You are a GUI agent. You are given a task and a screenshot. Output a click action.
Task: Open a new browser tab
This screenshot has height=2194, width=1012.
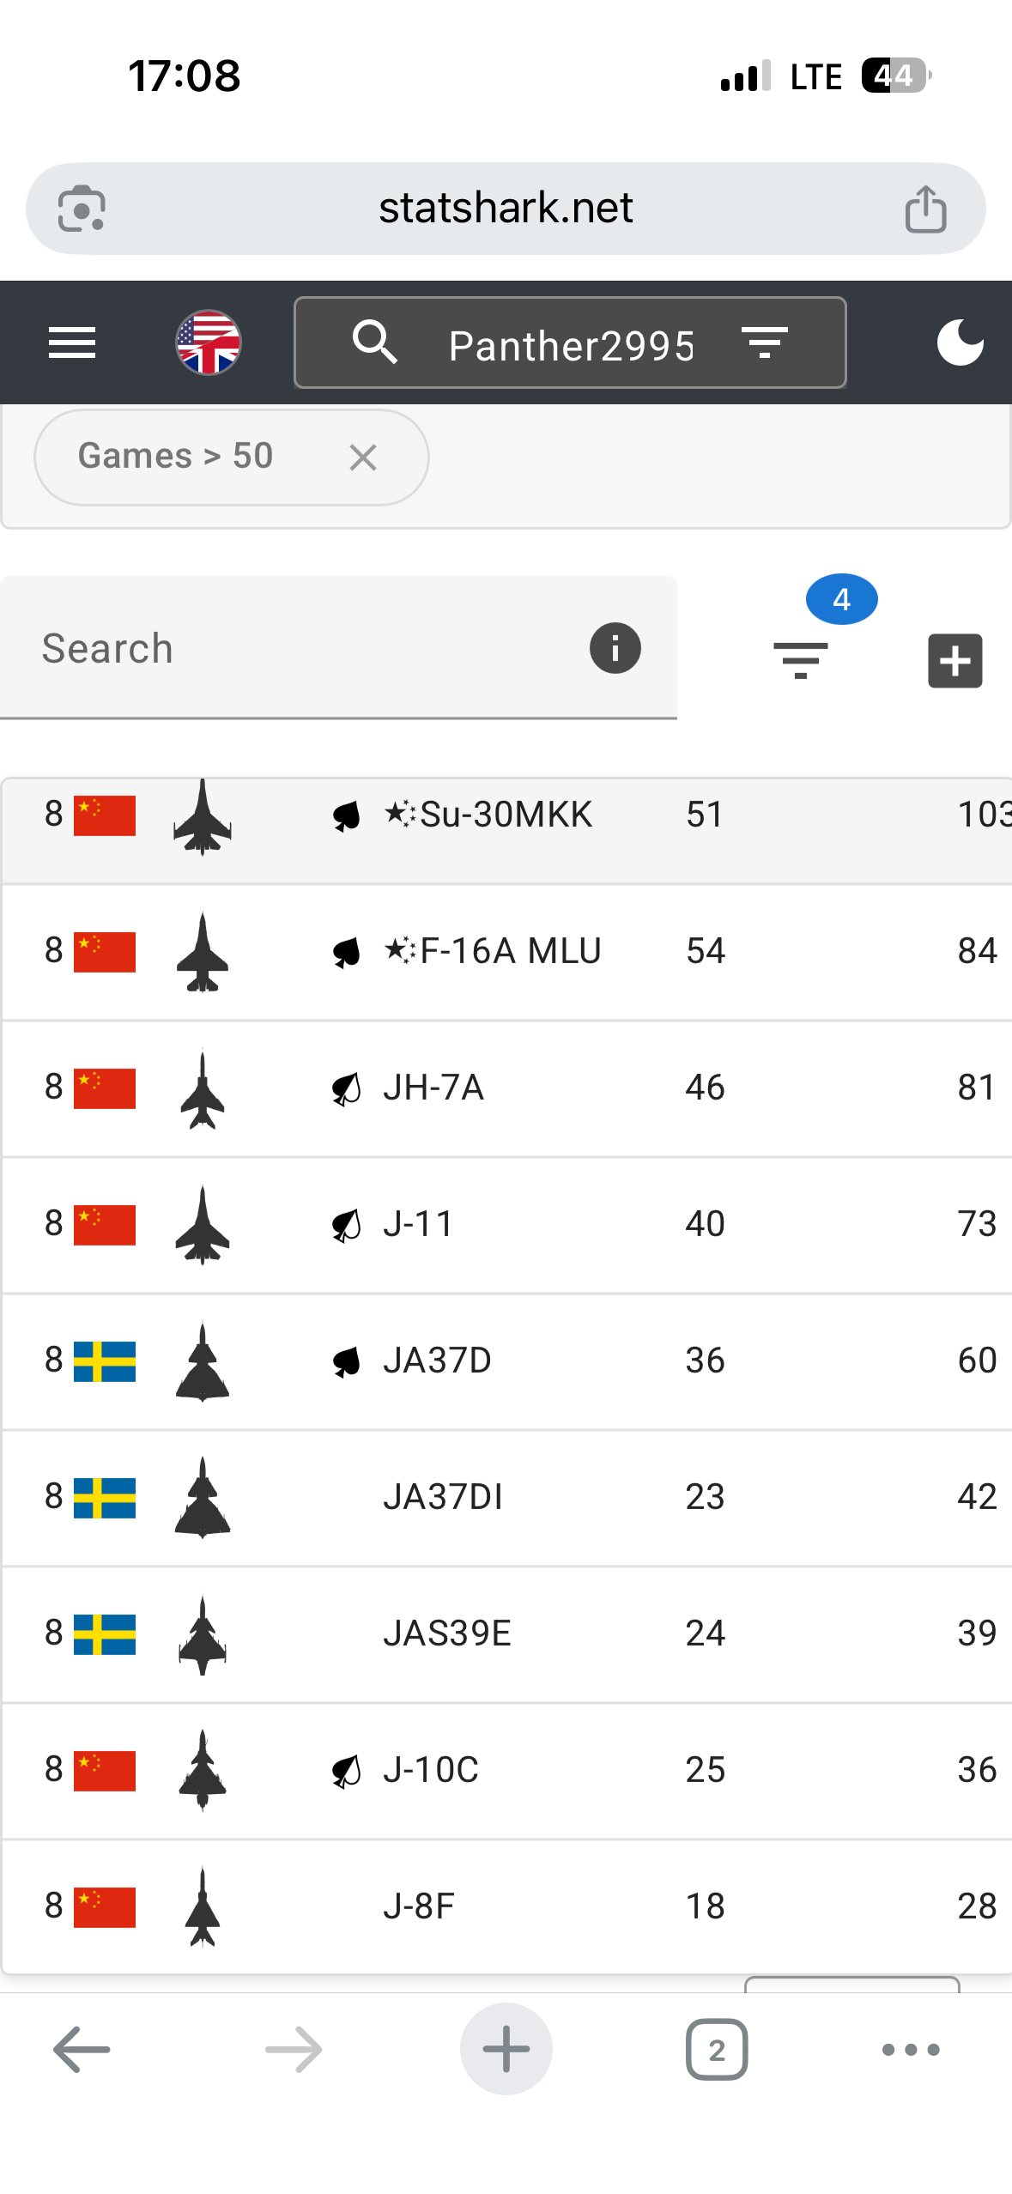(x=506, y=2050)
